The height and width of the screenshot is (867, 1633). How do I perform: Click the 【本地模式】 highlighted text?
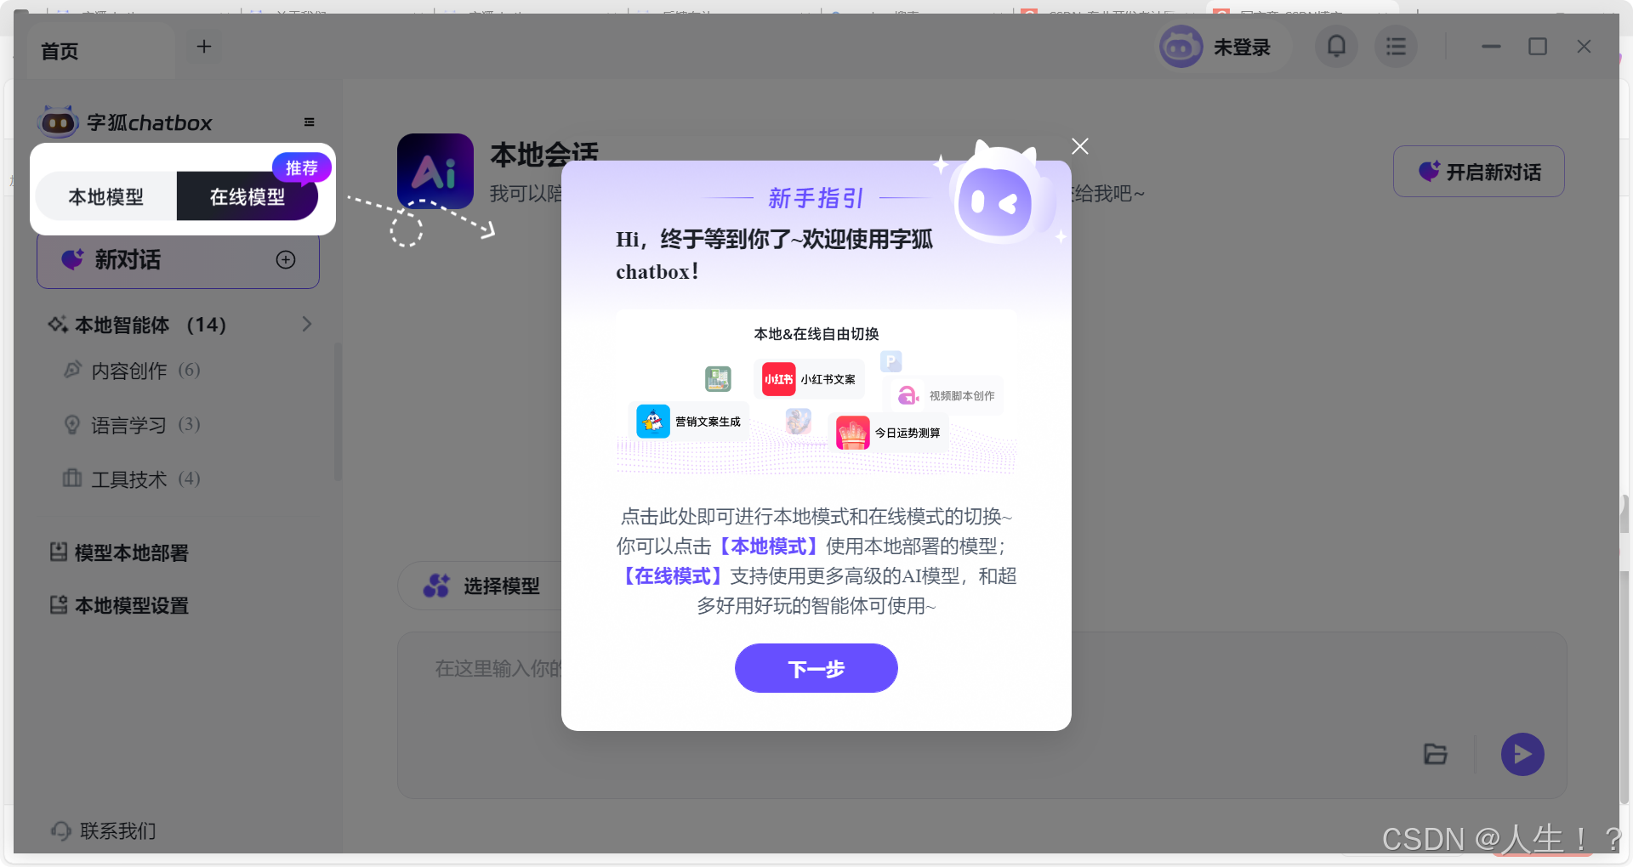(x=768, y=546)
